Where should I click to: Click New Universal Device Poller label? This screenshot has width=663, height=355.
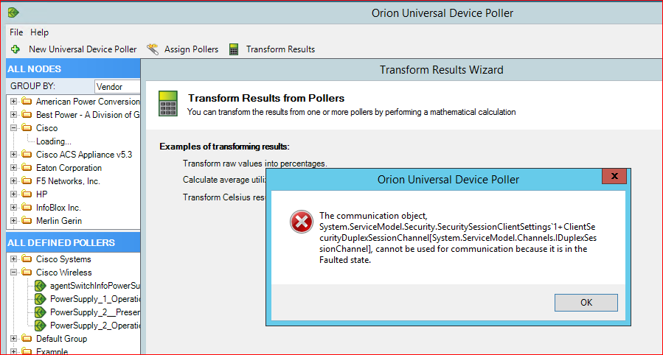[83, 49]
